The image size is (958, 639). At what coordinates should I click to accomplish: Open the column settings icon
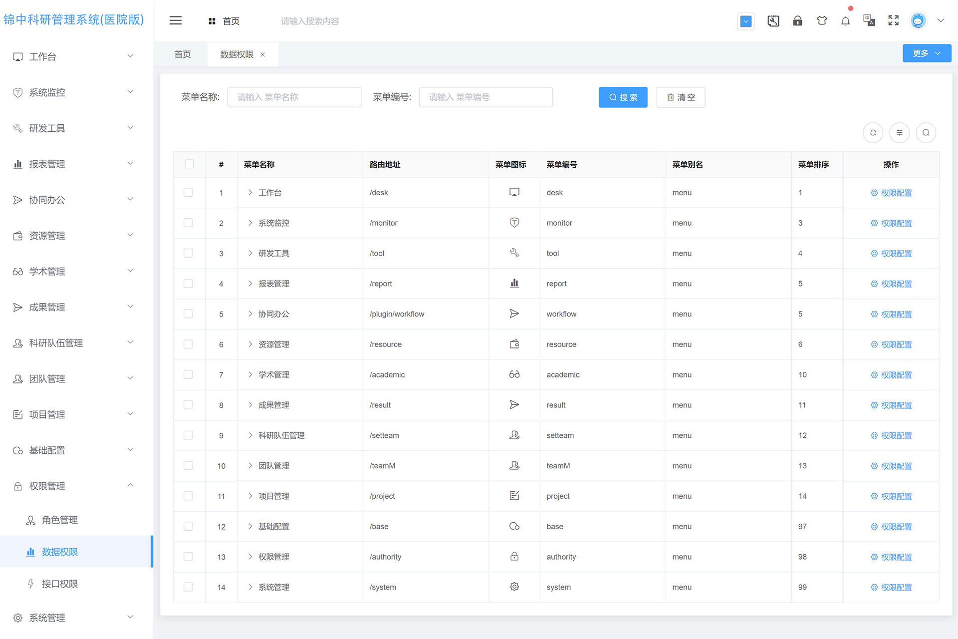[899, 133]
